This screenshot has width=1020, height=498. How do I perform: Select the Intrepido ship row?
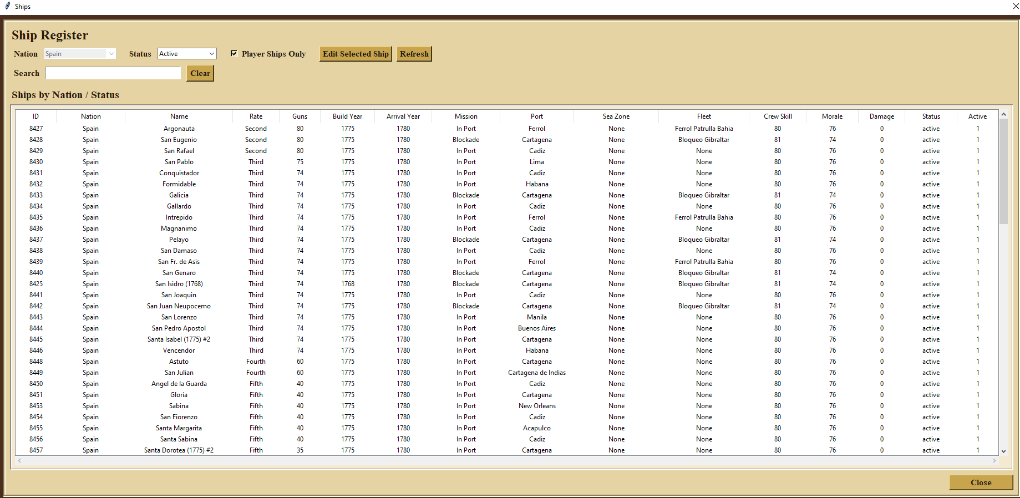point(507,217)
